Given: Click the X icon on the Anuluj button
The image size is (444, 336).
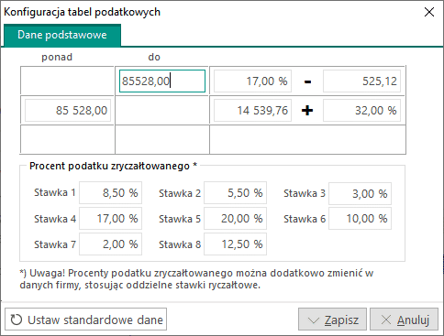Looking at the screenshot, I should (386, 320).
